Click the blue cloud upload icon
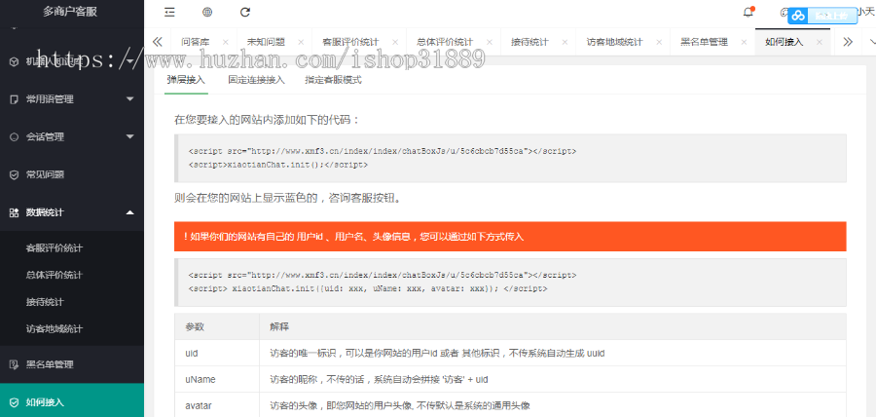This screenshot has height=417, width=876. click(798, 17)
